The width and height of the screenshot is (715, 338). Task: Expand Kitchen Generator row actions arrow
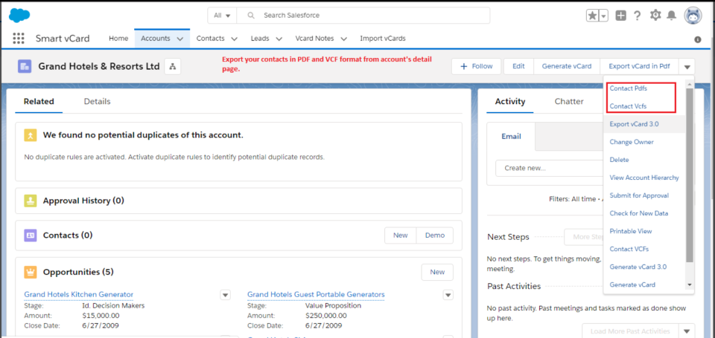coord(225,295)
